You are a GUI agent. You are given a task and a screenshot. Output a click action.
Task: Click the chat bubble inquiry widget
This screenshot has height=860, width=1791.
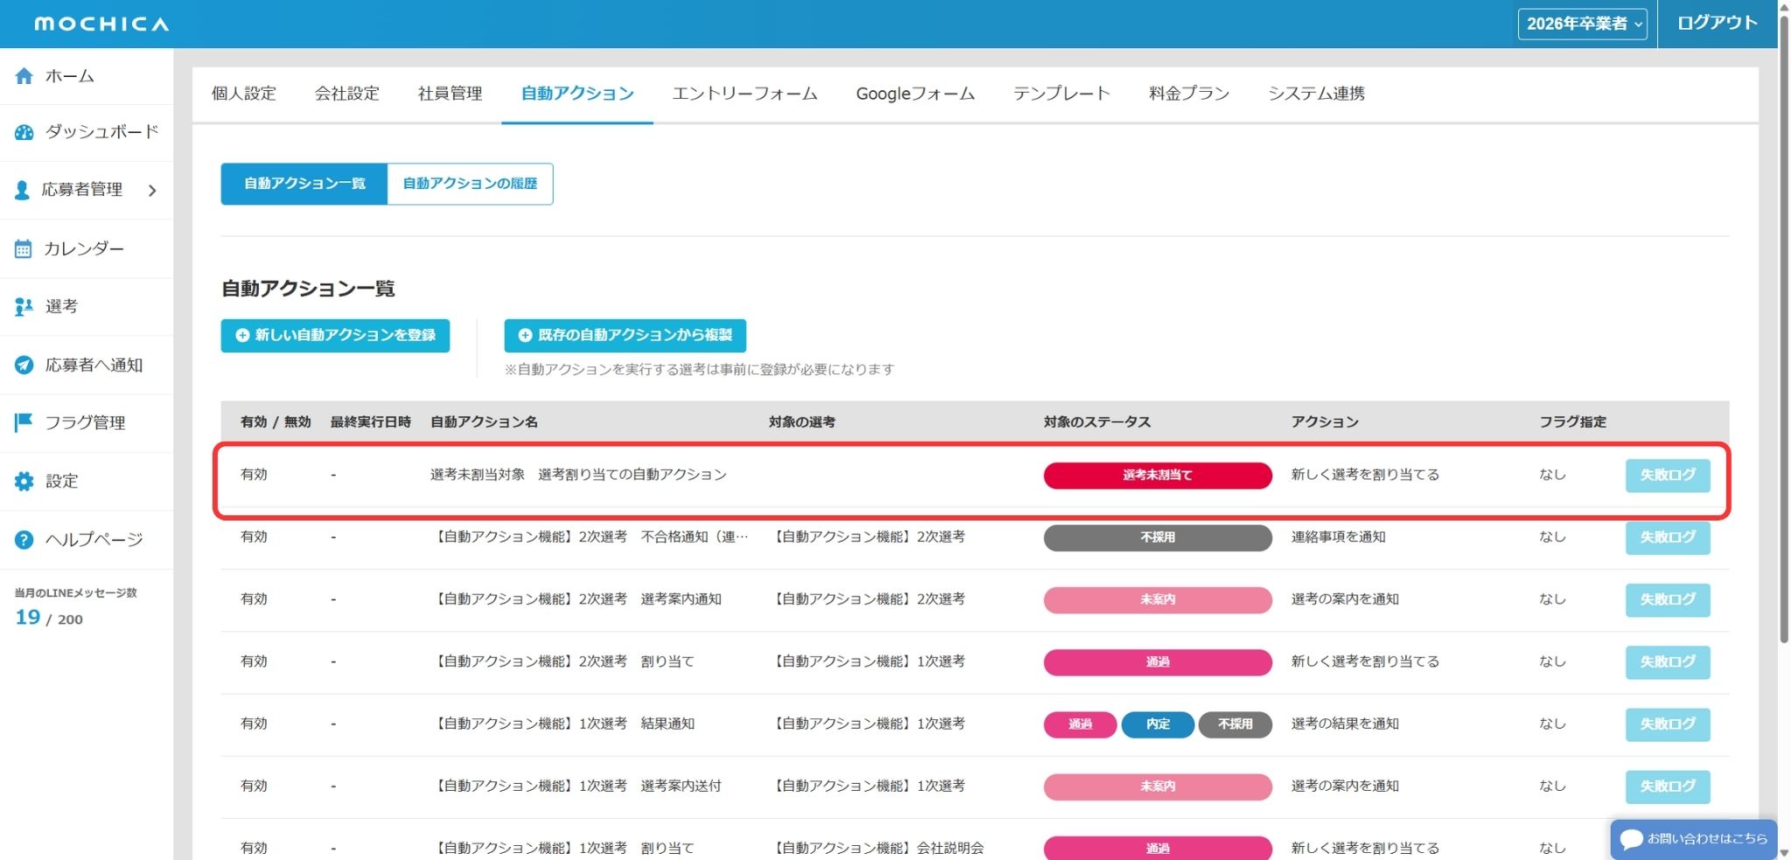coord(1693,839)
